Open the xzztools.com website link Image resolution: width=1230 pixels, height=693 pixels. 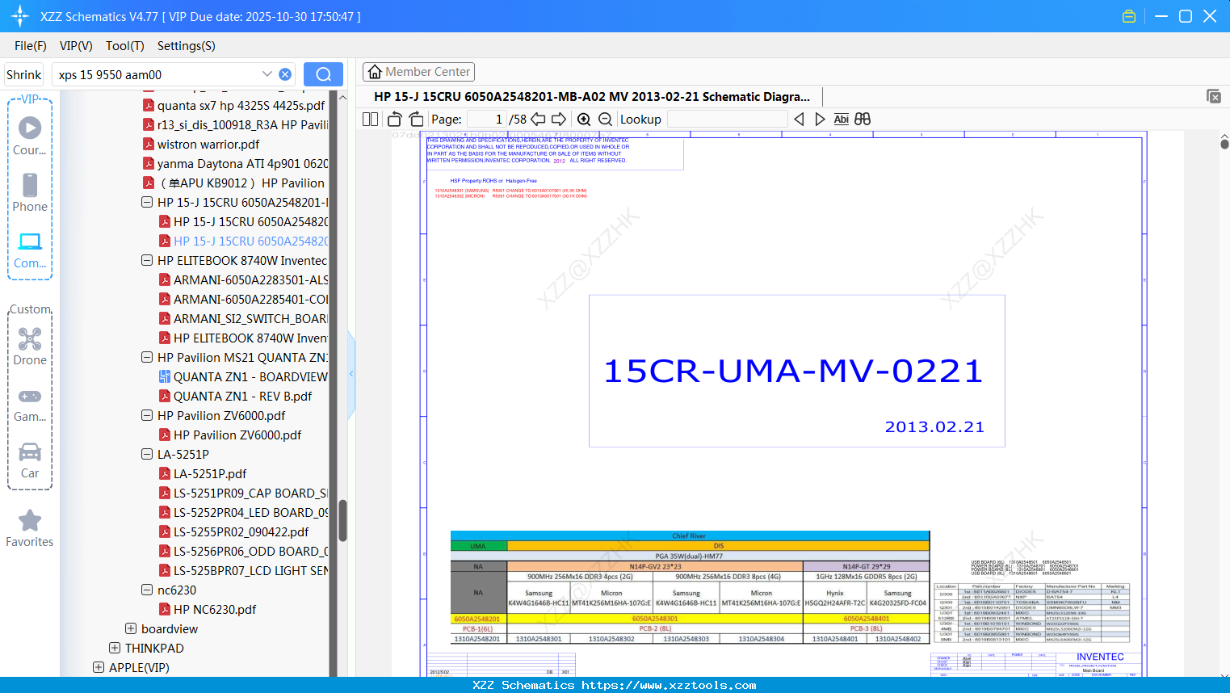point(669,685)
